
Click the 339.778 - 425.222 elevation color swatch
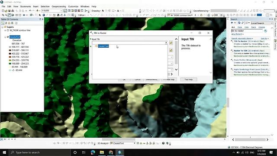(10, 57)
